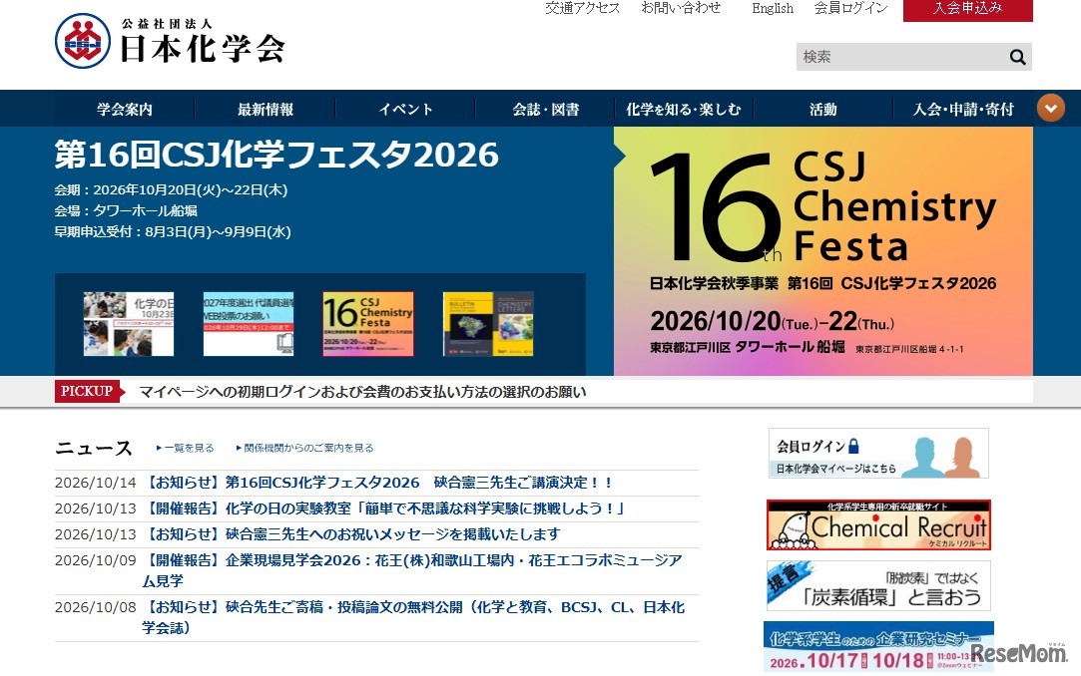Open 学会案内 nav menu
Image resolution: width=1081 pixels, height=676 pixels.
pyautogui.click(x=125, y=109)
